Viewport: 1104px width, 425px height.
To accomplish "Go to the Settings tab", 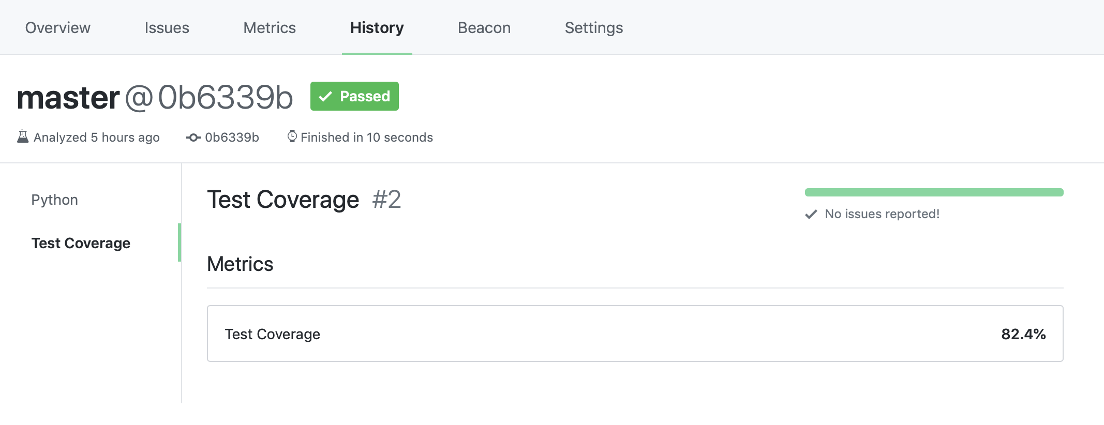I will tap(593, 27).
